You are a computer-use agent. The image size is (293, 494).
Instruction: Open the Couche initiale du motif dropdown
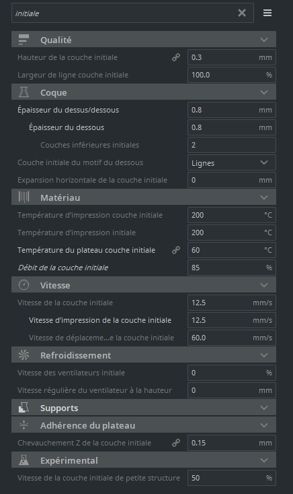[232, 162]
